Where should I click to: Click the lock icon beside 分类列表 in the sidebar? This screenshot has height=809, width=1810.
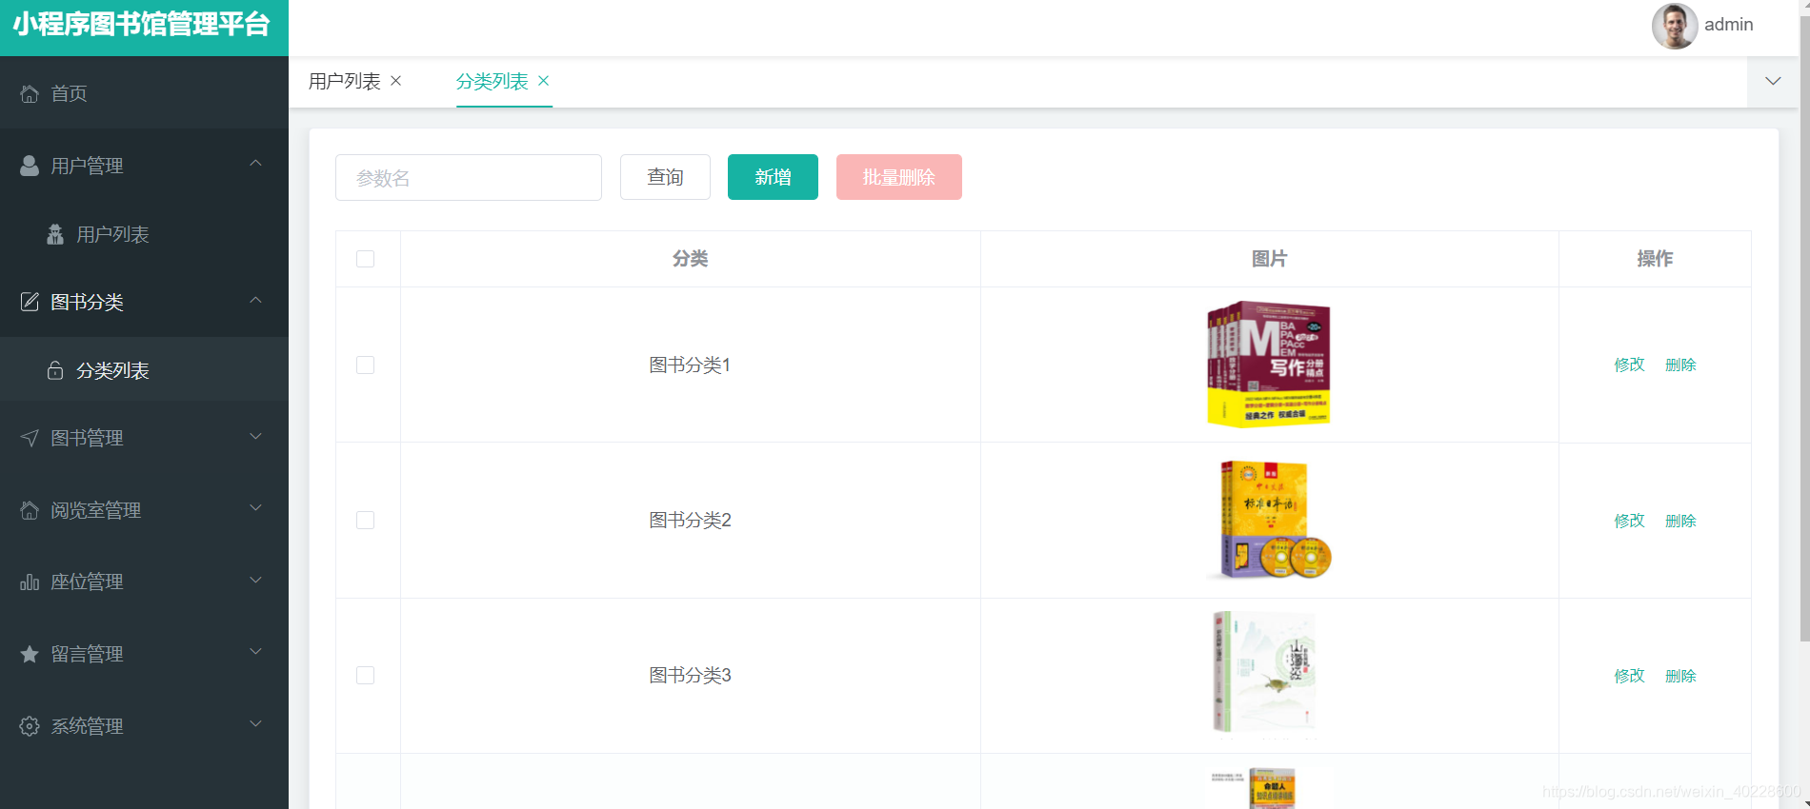point(55,370)
